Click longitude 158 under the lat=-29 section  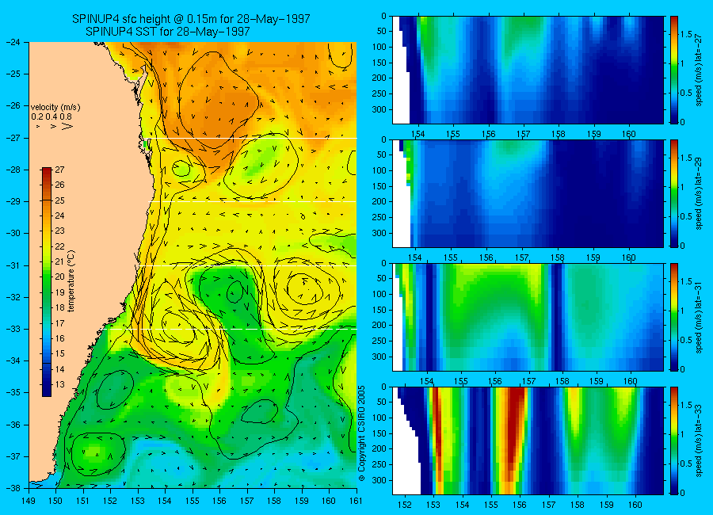tap(558, 257)
